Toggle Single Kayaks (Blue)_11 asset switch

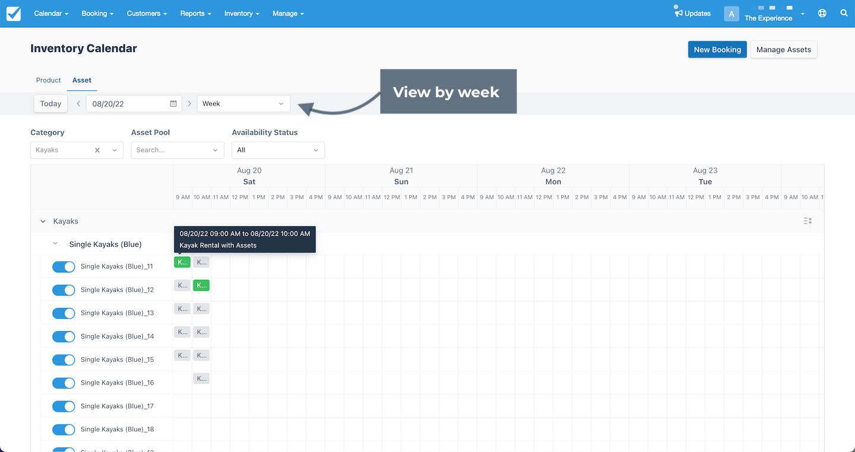tap(64, 266)
